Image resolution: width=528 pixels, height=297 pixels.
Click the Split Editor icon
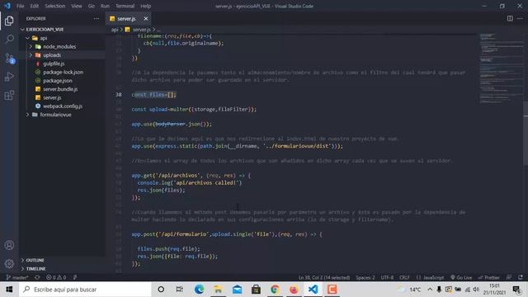pos(510,18)
